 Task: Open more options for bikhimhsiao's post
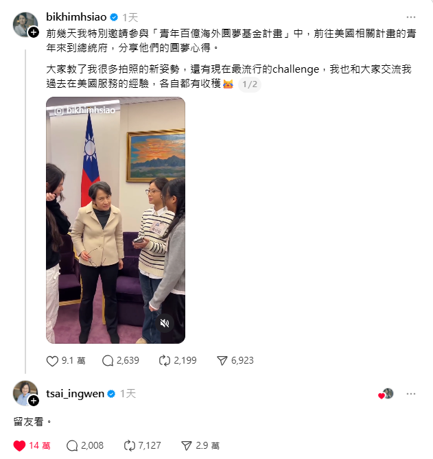pos(411,17)
